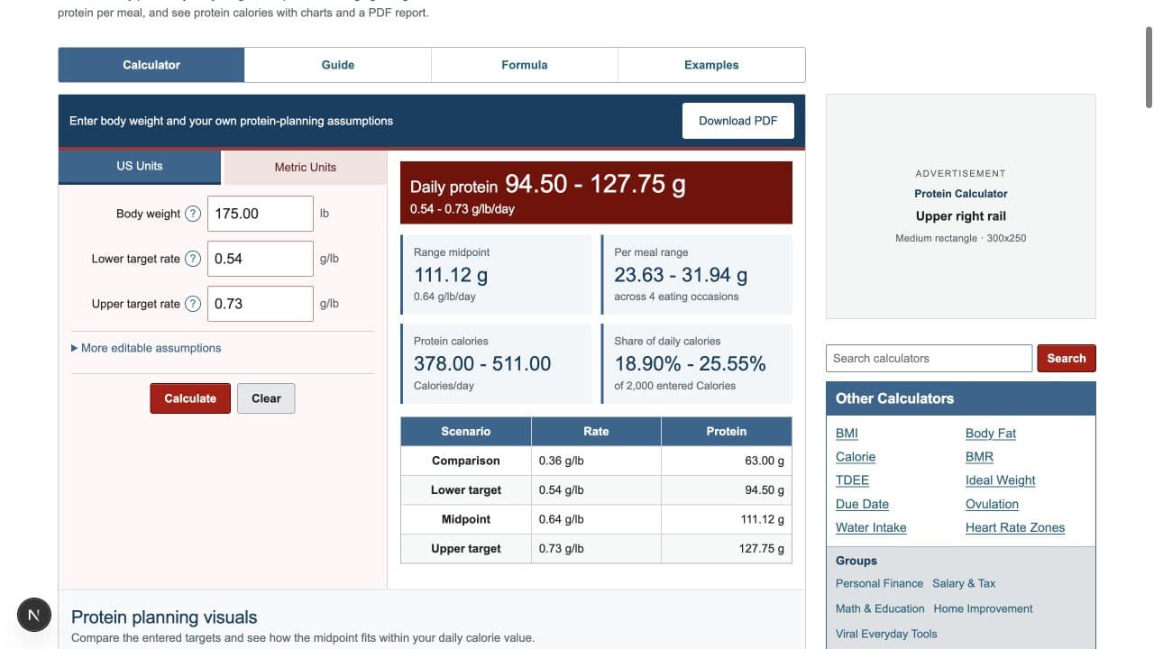Open the TDEE calculator link
Screen dimensions: 1154x649
click(x=852, y=480)
